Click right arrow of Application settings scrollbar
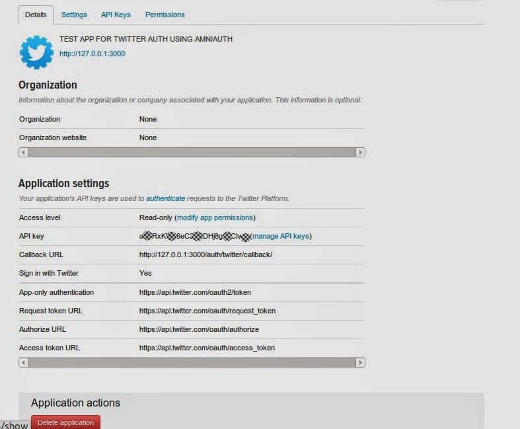The image size is (520, 429). click(x=360, y=362)
